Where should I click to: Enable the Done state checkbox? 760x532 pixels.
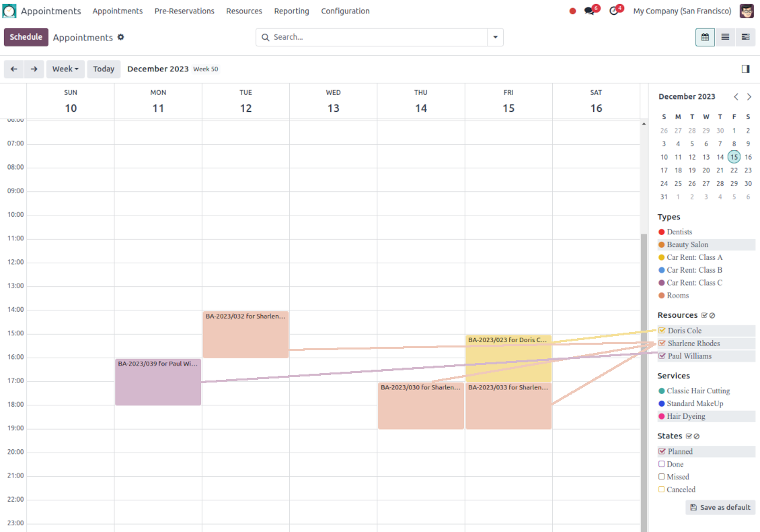pyautogui.click(x=662, y=464)
